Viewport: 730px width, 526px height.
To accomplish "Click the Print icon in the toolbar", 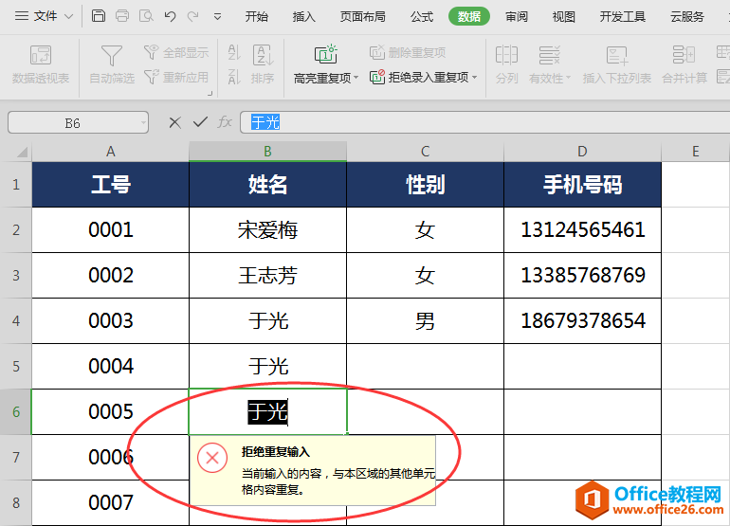I will [122, 16].
